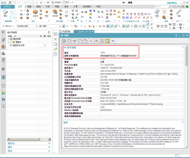Click the Find binoculars icon in Information window
The height and width of the screenshot is (158, 190).
[102, 41]
